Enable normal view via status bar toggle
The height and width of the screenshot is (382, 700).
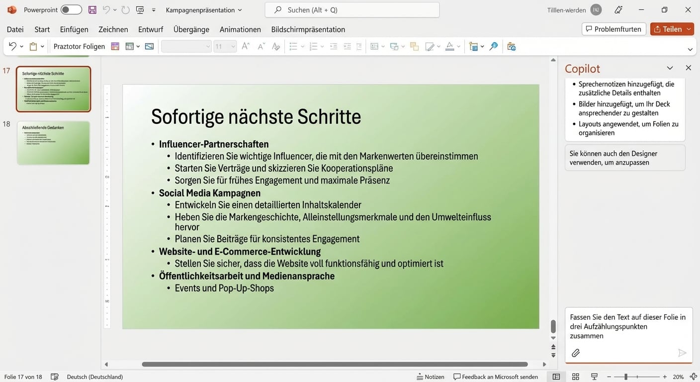pos(556,377)
